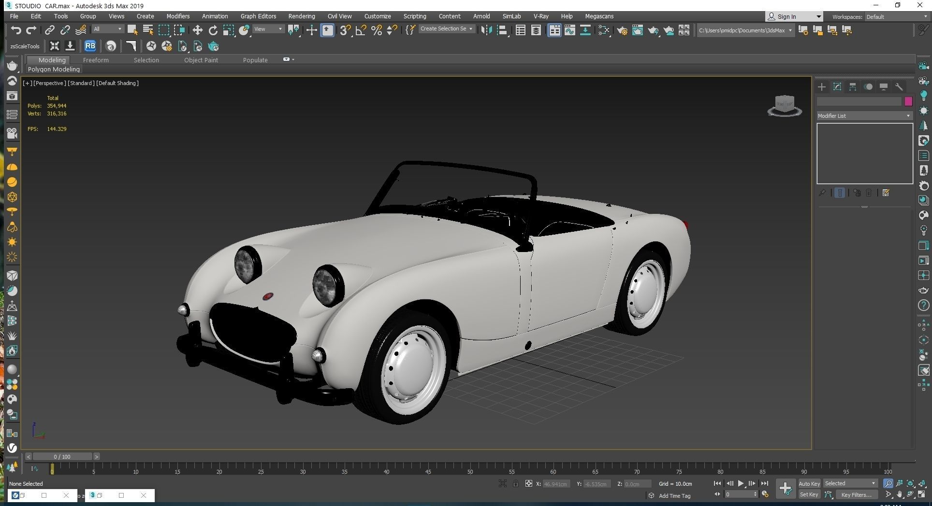The height and width of the screenshot is (506, 932).
Task: Open Create Selection Set dropdown
Action: pyautogui.click(x=446, y=29)
